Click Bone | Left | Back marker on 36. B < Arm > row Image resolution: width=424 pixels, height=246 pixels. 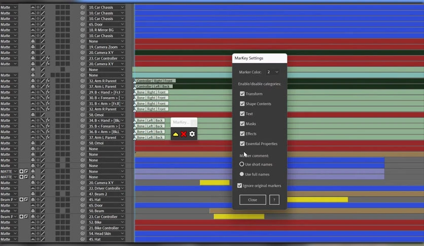point(150,132)
